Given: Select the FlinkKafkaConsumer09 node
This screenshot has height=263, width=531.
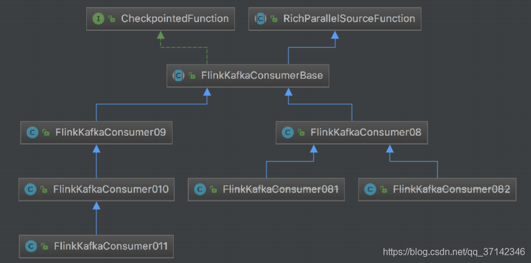Looking at the screenshot, I should [x=97, y=133].
